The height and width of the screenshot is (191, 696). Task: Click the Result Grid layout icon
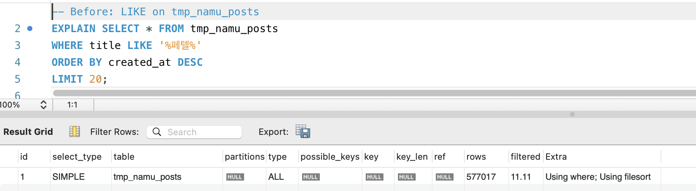coord(75,132)
